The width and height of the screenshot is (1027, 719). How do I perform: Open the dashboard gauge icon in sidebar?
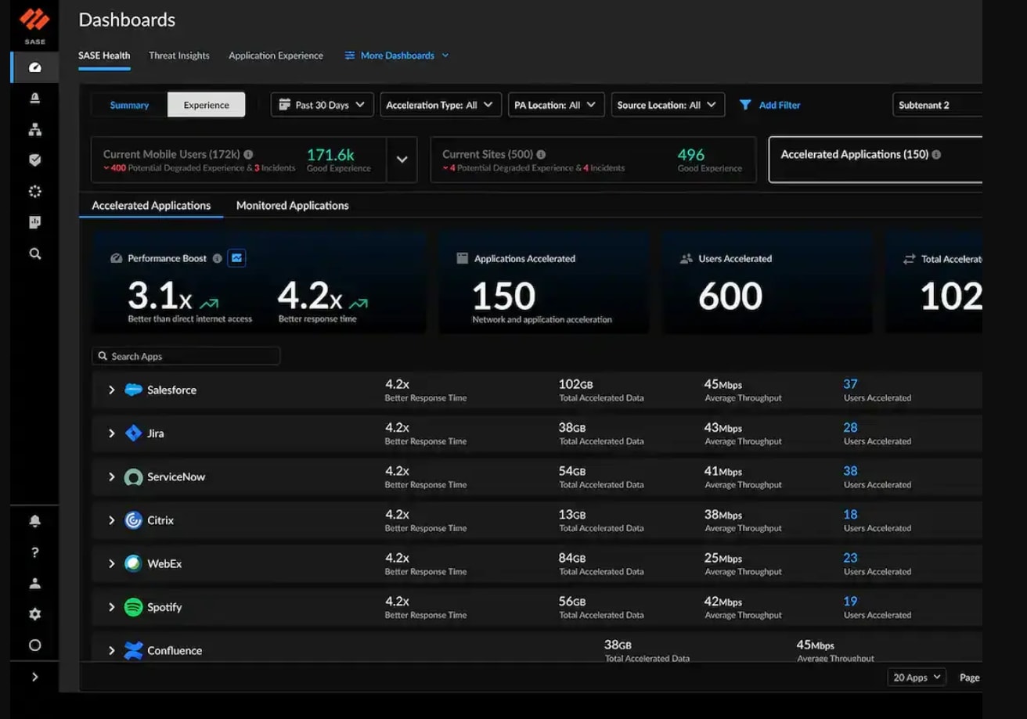34,67
